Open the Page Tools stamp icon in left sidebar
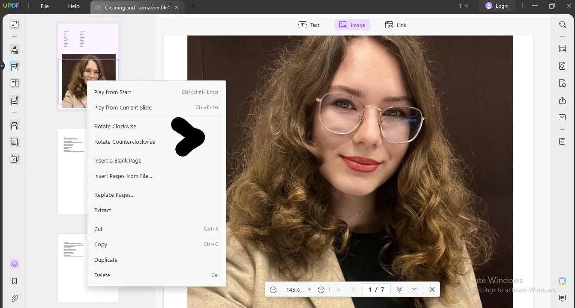This screenshot has width=575, height=308. [15, 159]
